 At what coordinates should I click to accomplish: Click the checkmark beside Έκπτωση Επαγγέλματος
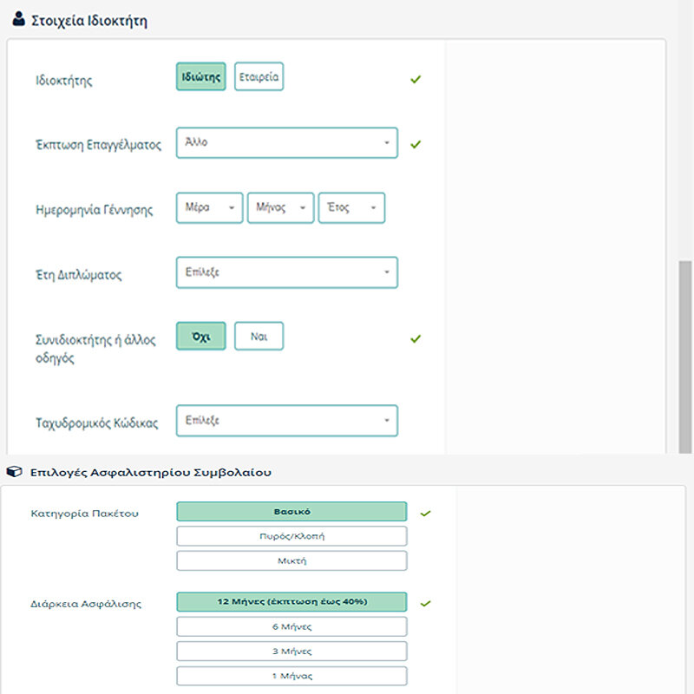click(x=416, y=144)
